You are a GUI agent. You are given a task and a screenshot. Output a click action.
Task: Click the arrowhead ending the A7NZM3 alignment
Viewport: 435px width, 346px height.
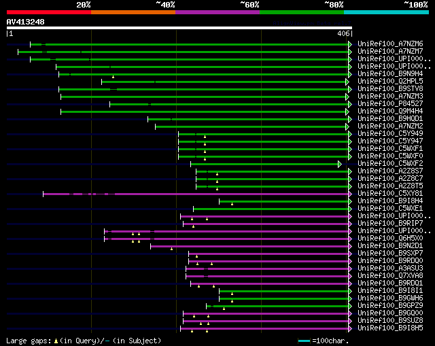347,97
